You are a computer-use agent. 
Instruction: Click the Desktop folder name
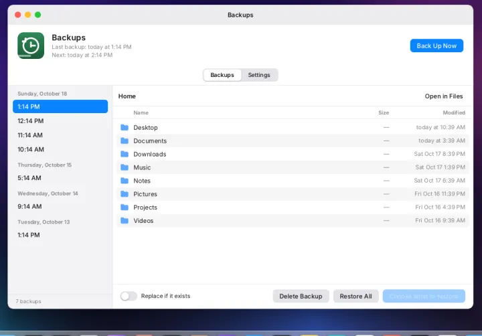145,128
